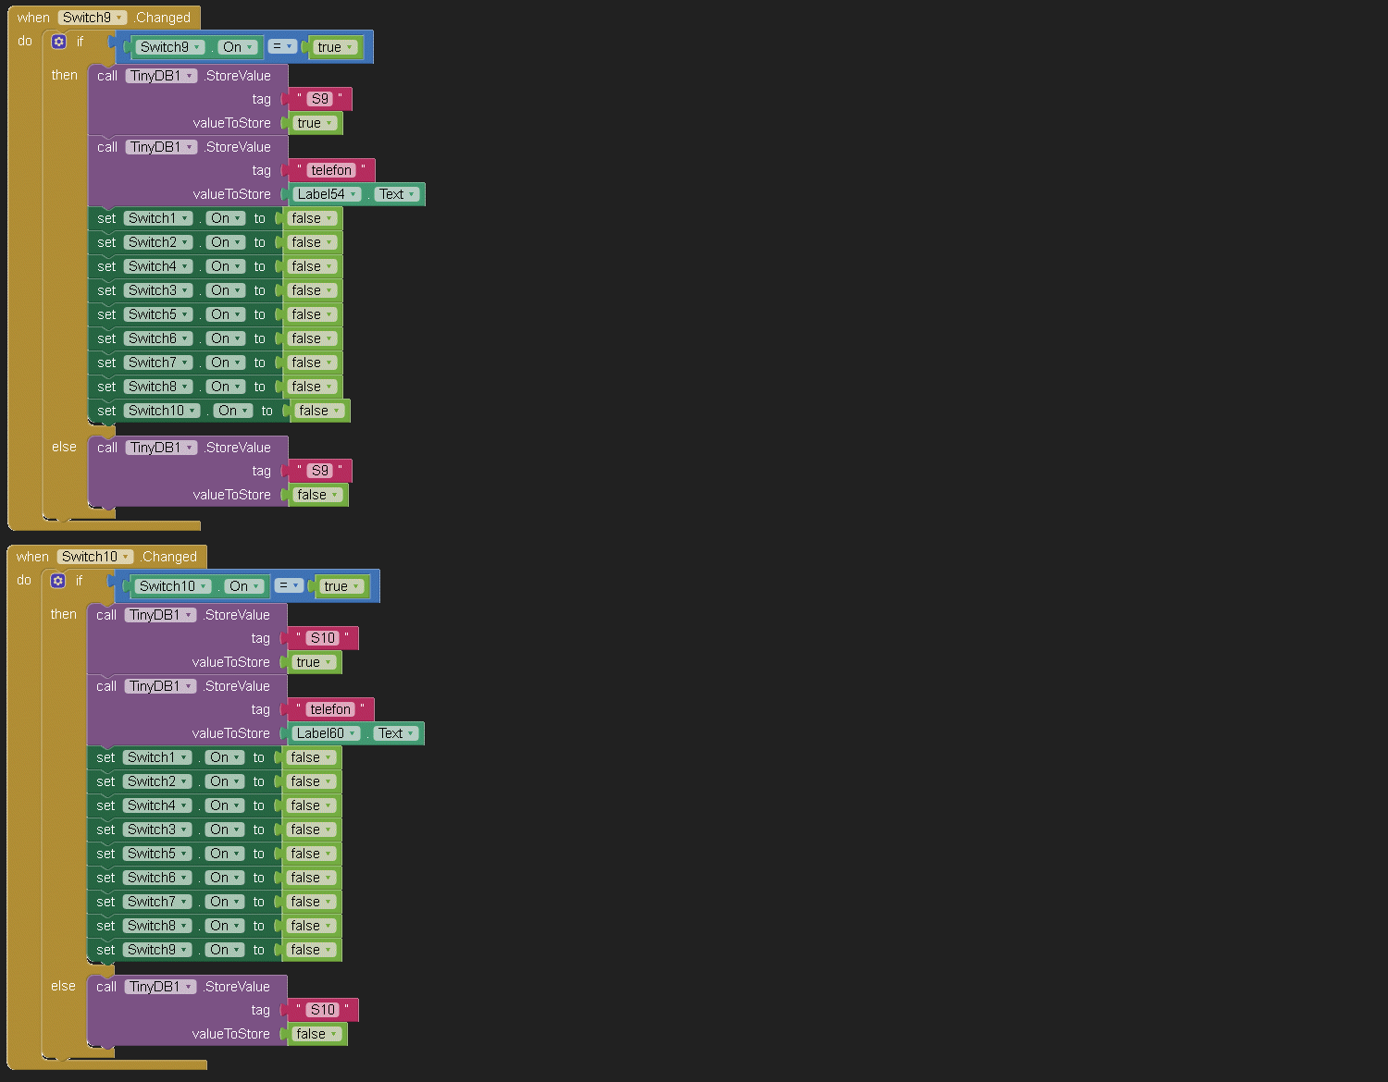This screenshot has width=1388, height=1082.
Task: Select the when Switch9.Changed event block header
Action: click(x=32, y=18)
